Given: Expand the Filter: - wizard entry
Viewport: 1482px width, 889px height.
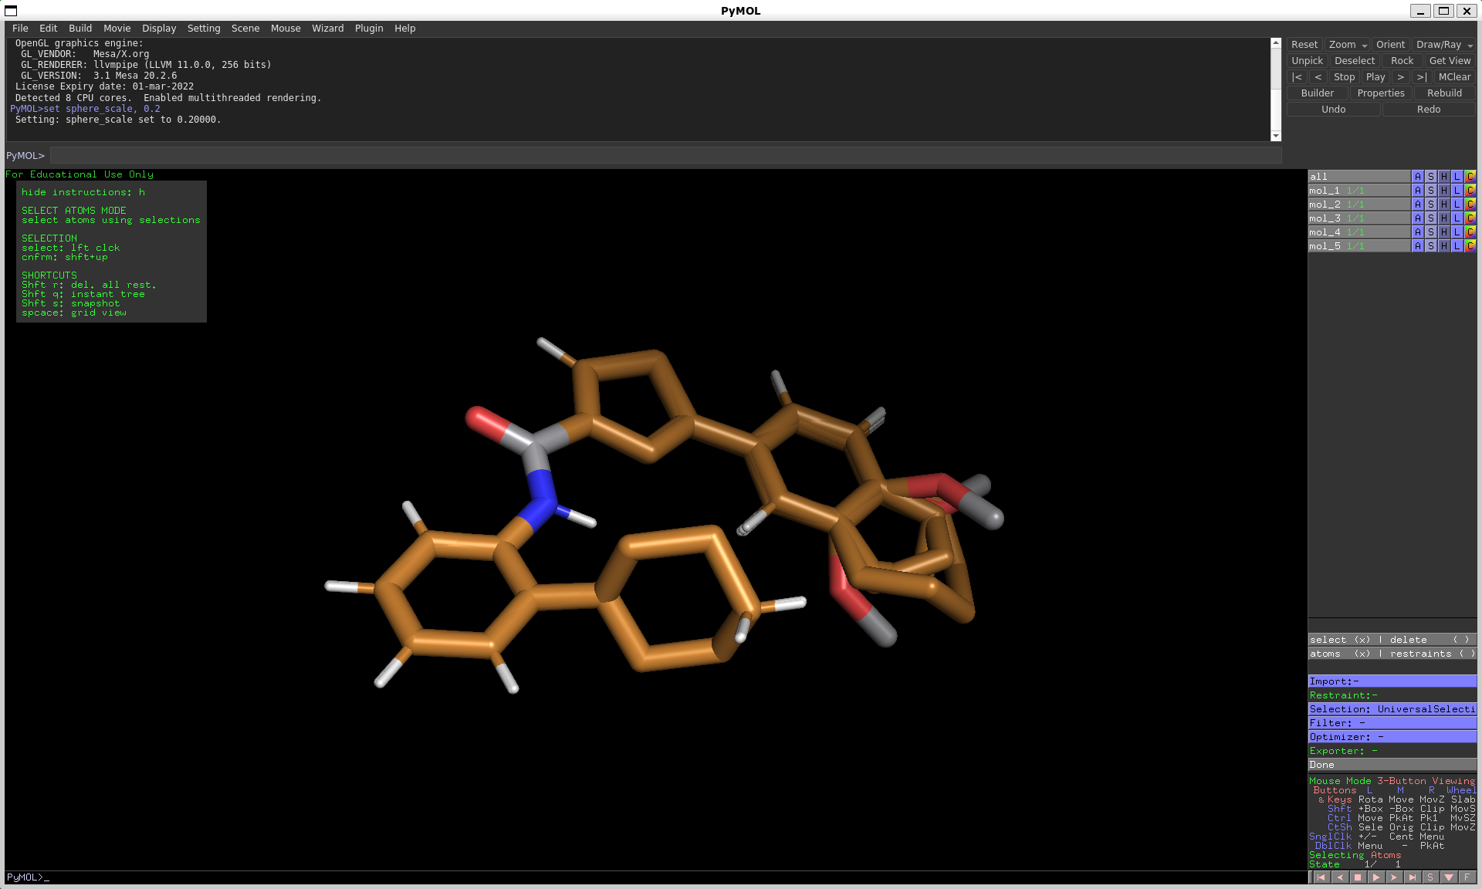Looking at the screenshot, I should (x=1392, y=723).
